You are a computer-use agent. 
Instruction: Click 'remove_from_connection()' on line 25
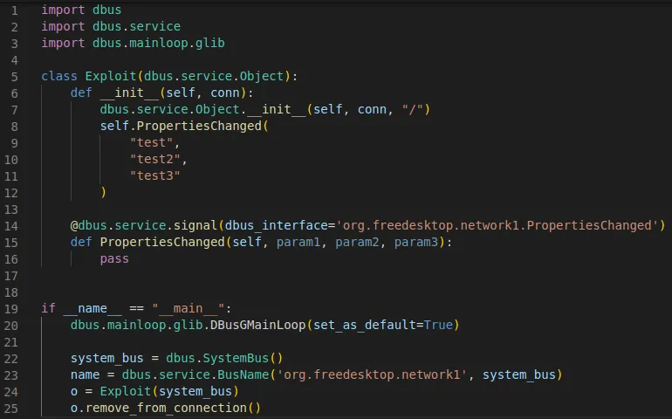click(x=173, y=408)
